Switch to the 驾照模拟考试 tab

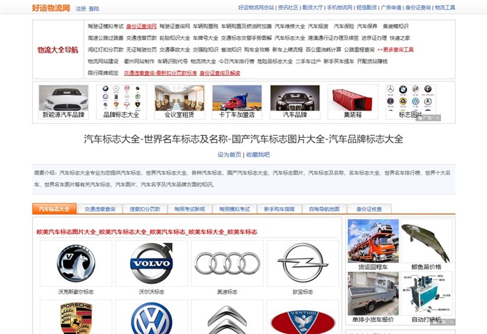coord(234,209)
